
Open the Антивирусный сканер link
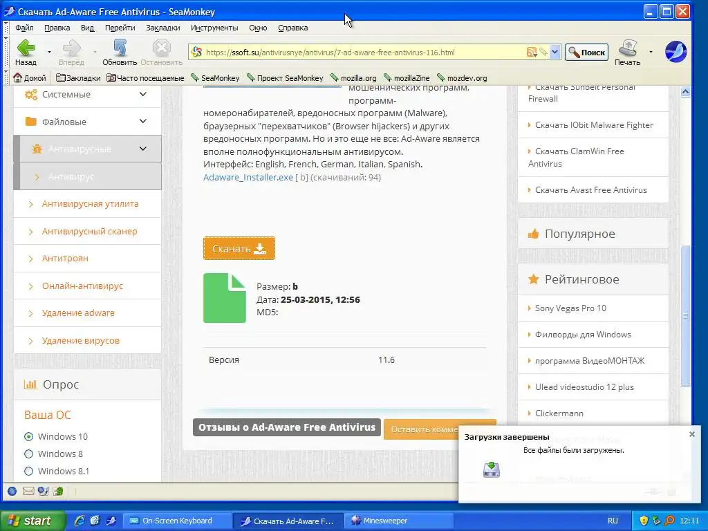89,231
